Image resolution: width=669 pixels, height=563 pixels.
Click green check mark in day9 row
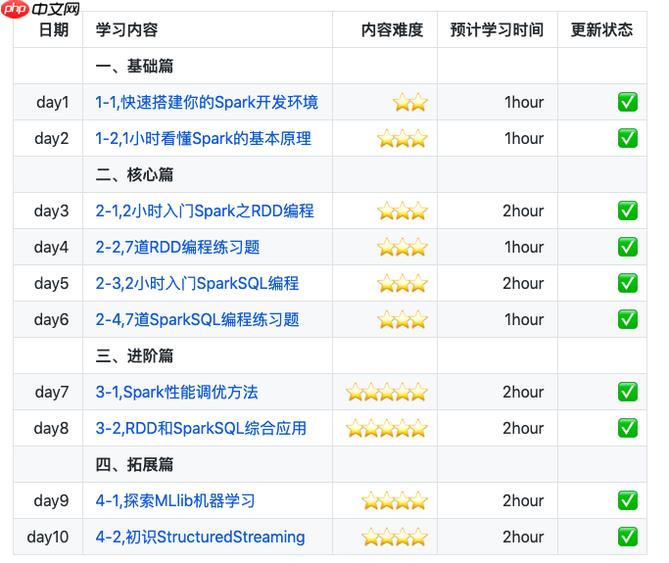click(x=628, y=501)
